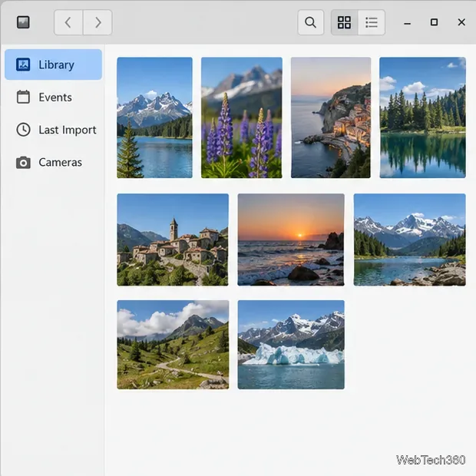Click the photo app icon in the title bar
476x476 pixels.
click(23, 22)
